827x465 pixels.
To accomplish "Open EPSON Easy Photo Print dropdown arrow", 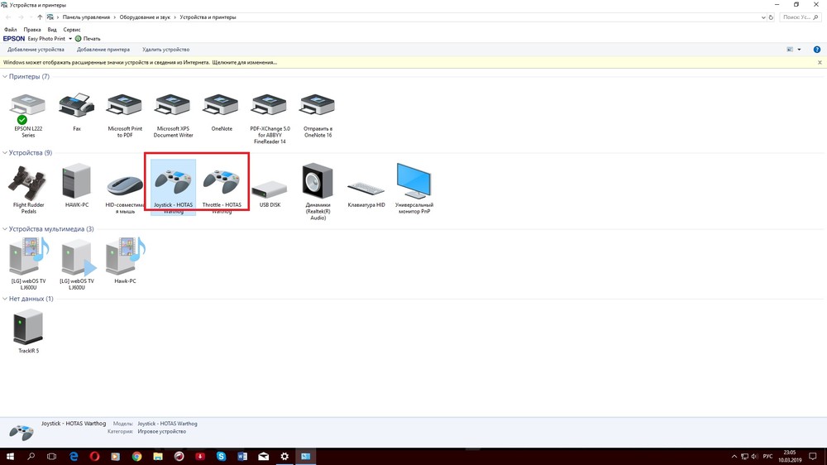I will (x=70, y=39).
